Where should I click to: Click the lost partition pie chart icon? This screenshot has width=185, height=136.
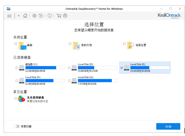pyautogui.click(x=21, y=99)
